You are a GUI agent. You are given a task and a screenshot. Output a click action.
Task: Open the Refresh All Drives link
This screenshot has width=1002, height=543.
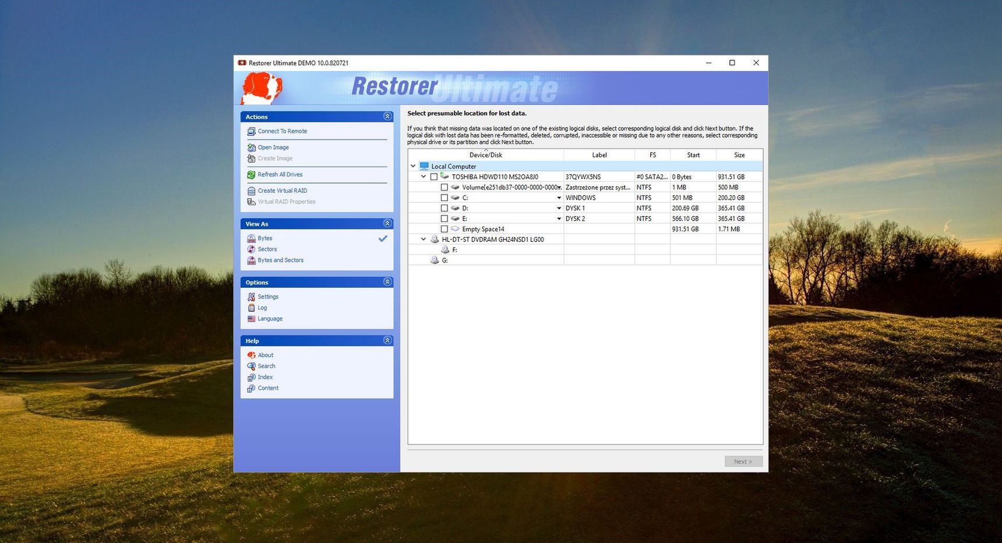[280, 175]
